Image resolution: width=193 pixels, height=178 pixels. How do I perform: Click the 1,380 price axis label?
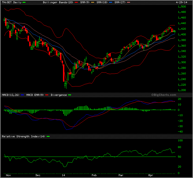182,40
